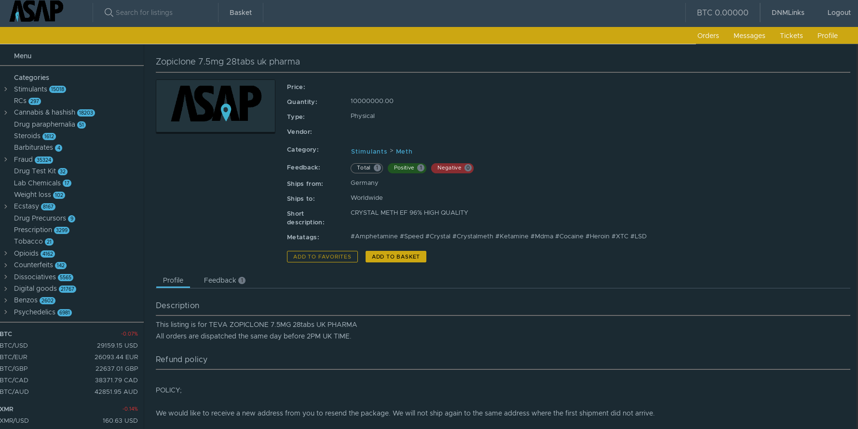Expand the Stimulants category chevron

click(6, 89)
